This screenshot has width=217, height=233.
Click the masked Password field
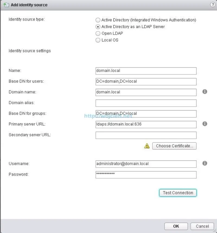146,174
